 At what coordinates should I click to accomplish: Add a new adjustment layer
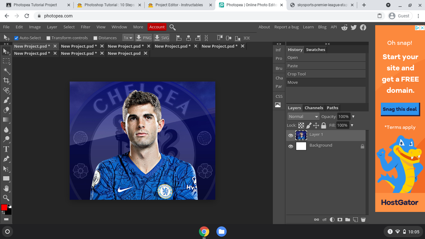point(332,219)
